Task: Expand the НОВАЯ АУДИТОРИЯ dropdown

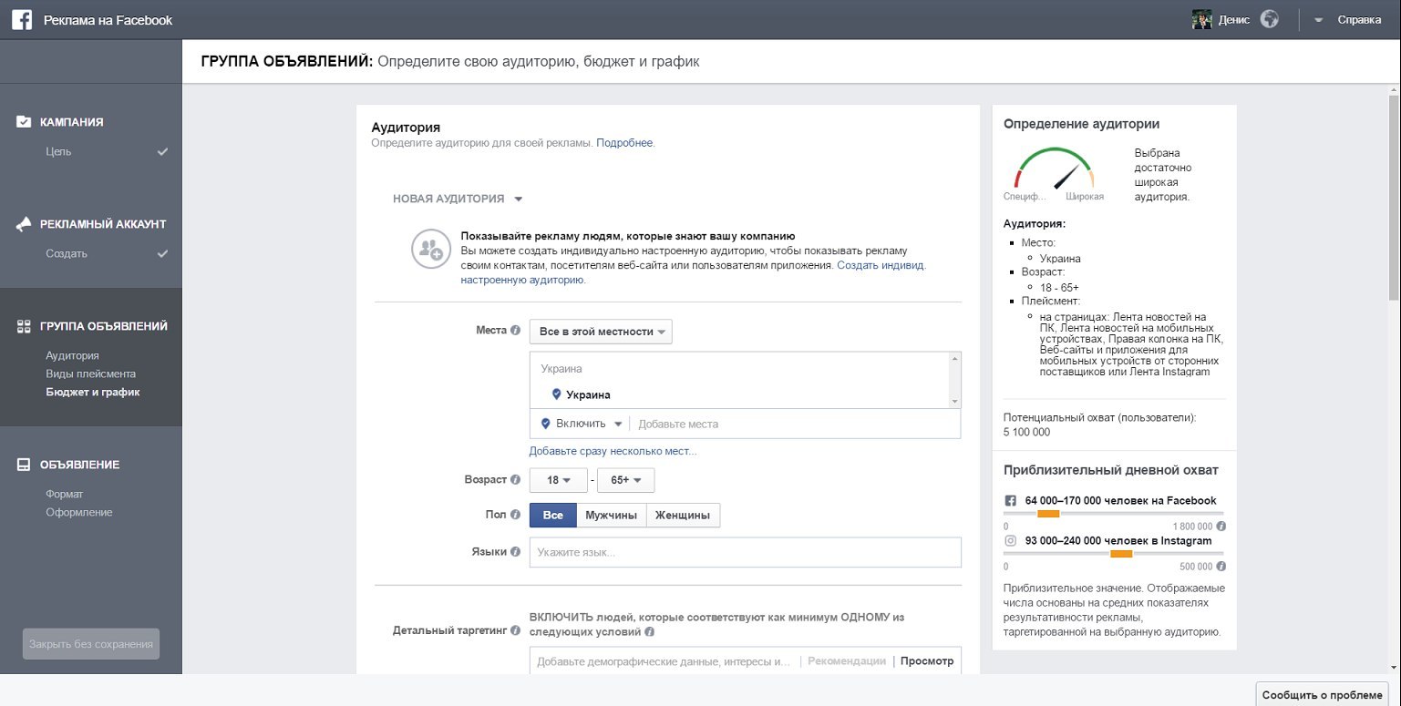Action: [x=458, y=199]
